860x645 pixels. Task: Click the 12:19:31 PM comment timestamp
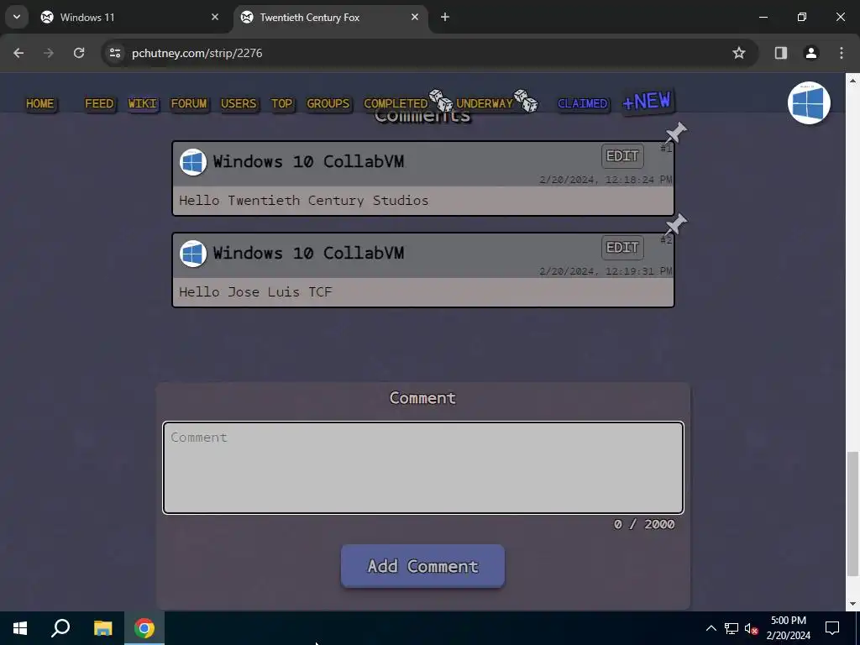click(x=606, y=271)
